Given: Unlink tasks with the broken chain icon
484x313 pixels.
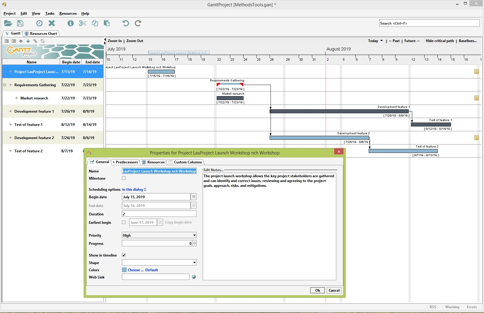Looking at the screenshot, I should pyautogui.click(x=42, y=41).
